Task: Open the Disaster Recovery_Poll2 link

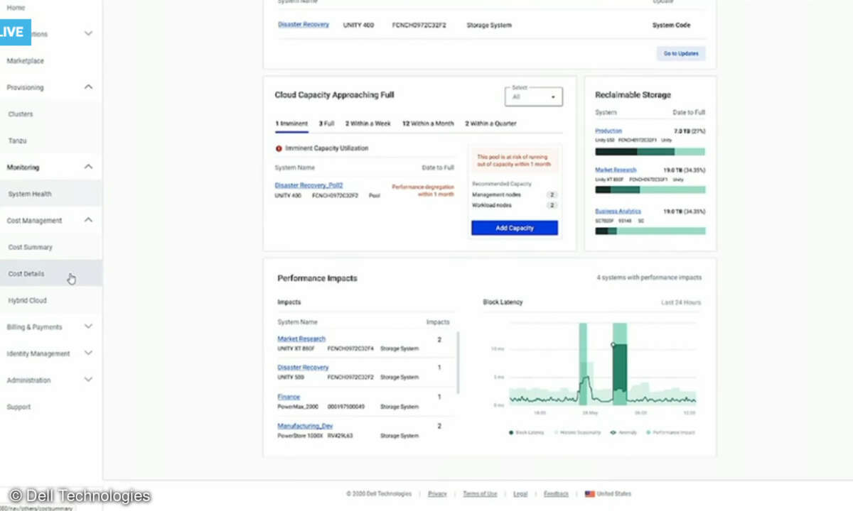Action: click(309, 185)
